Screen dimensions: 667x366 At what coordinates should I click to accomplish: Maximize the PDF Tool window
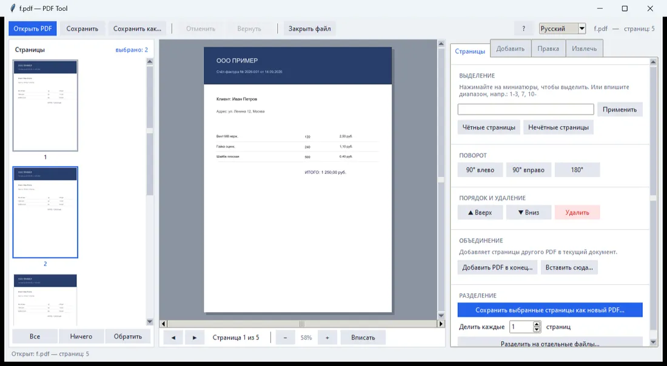tap(625, 8)
